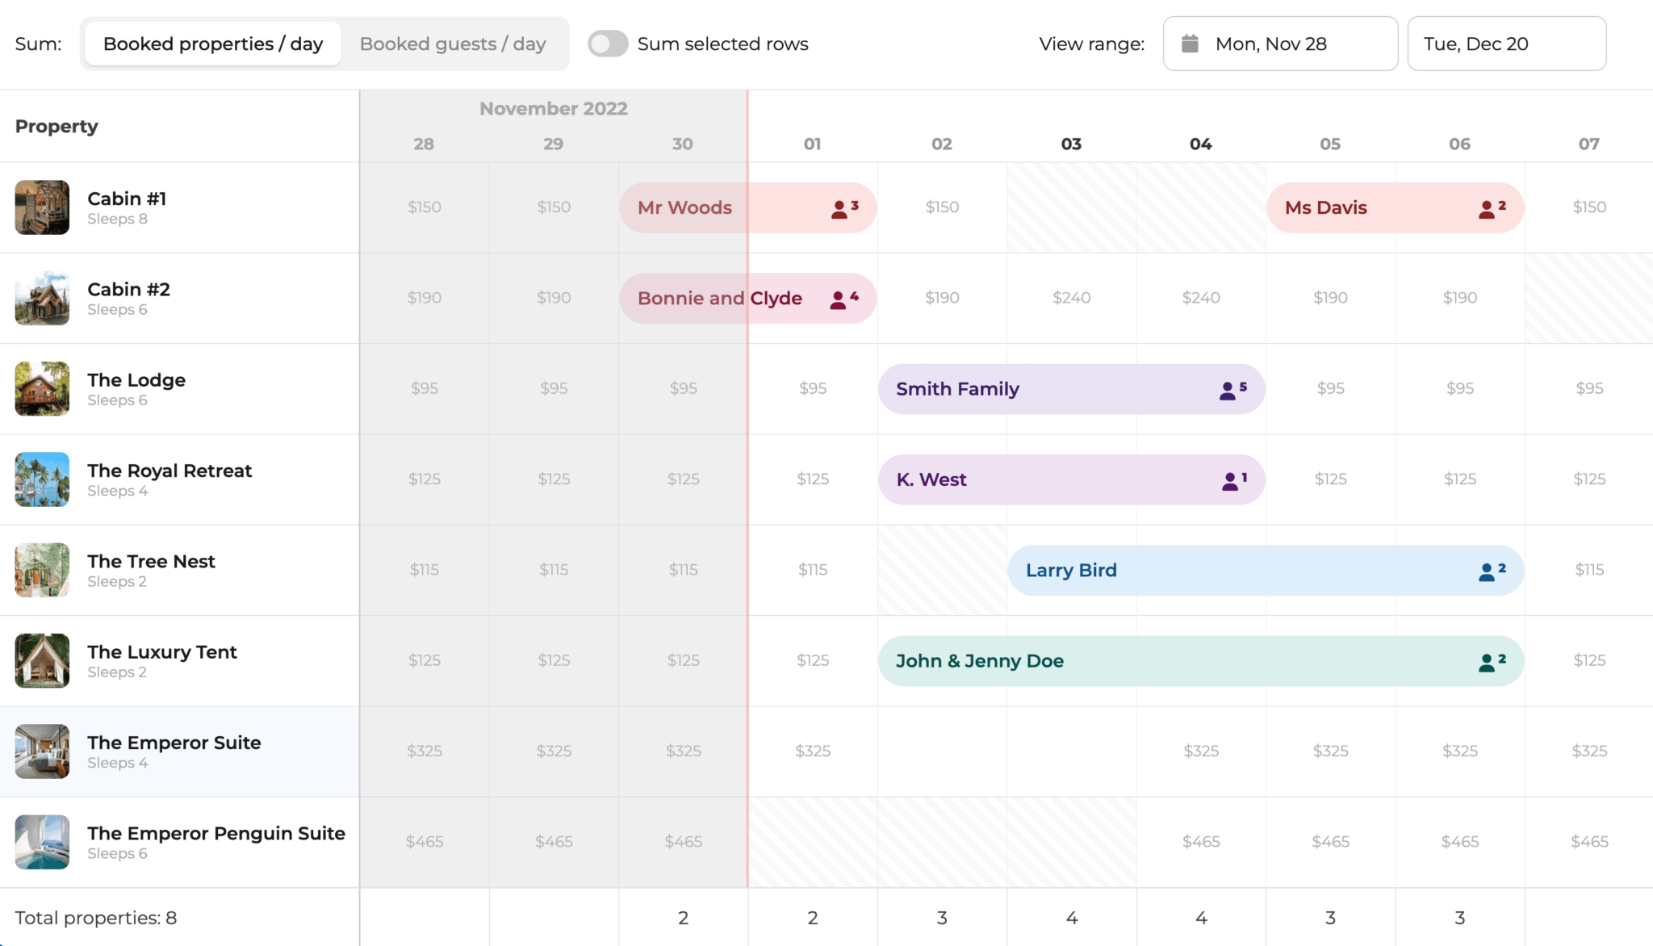Click The Emperor Penguin Suite thumbnail
This screenshot has width=1653, height=946.
tap(42, 842)
